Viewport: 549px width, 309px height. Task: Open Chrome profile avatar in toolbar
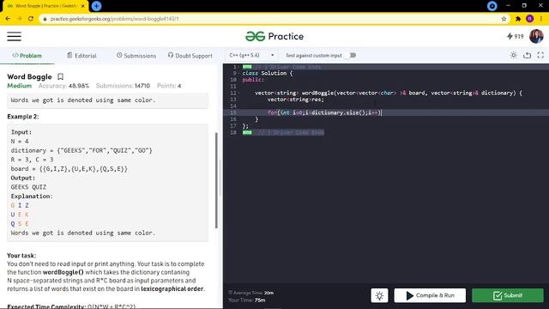[530, 19]
